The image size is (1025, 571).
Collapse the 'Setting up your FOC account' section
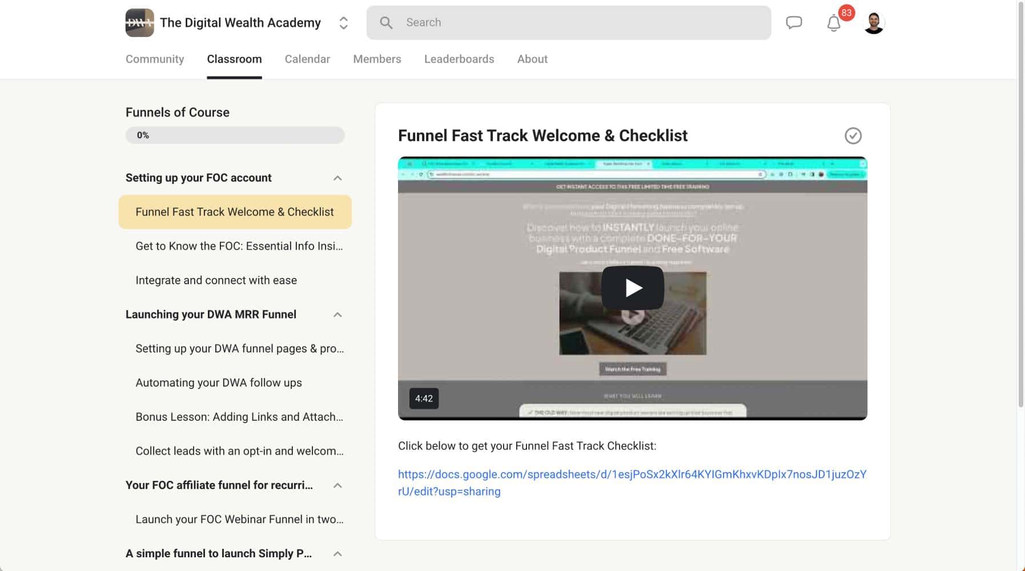click(x=336, y=178)
